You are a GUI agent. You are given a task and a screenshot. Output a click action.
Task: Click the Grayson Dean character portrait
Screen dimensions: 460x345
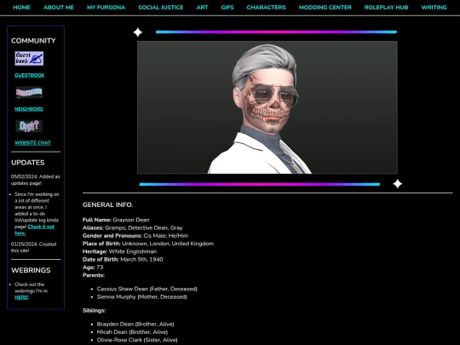(267, 107)
